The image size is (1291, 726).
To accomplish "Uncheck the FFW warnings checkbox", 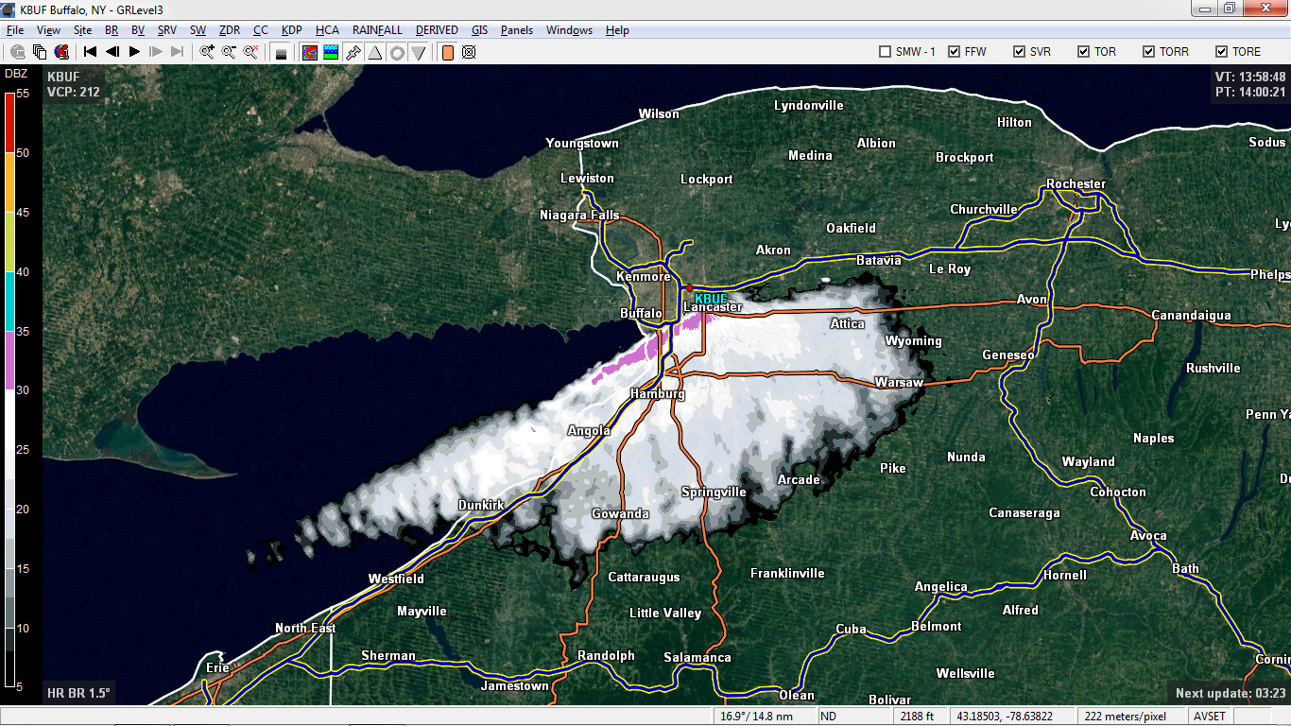I will coord(955,52).
